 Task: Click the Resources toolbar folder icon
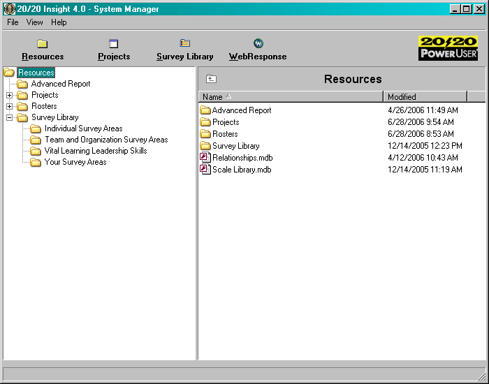(43, 43)
